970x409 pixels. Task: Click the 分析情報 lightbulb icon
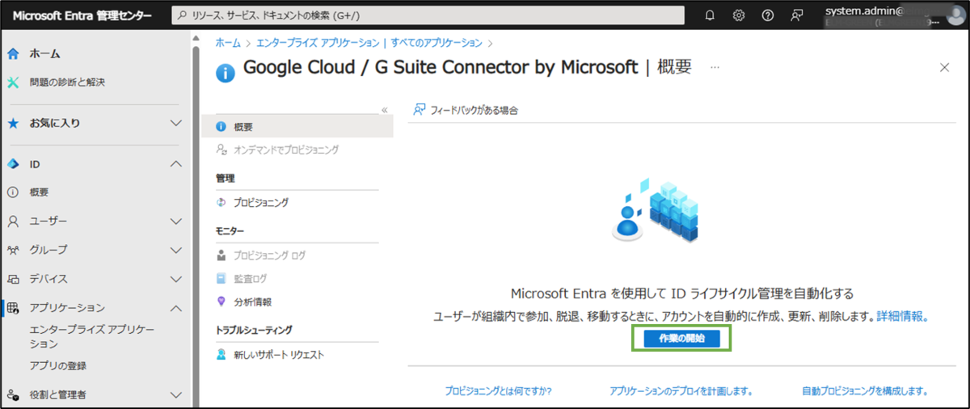coord(221,301)
